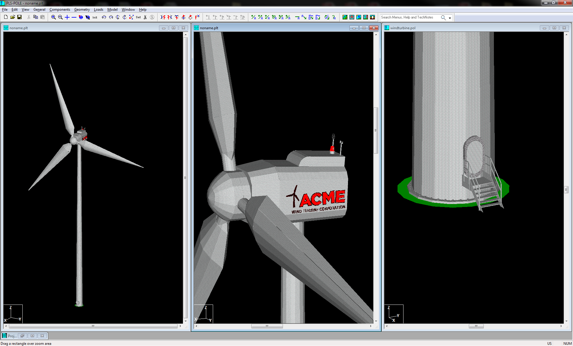This screenshot has height=346, width=573.
Task: Click the vertical scrollbar thumb in windturbine.pol window
Action: (x=566, y=190)
